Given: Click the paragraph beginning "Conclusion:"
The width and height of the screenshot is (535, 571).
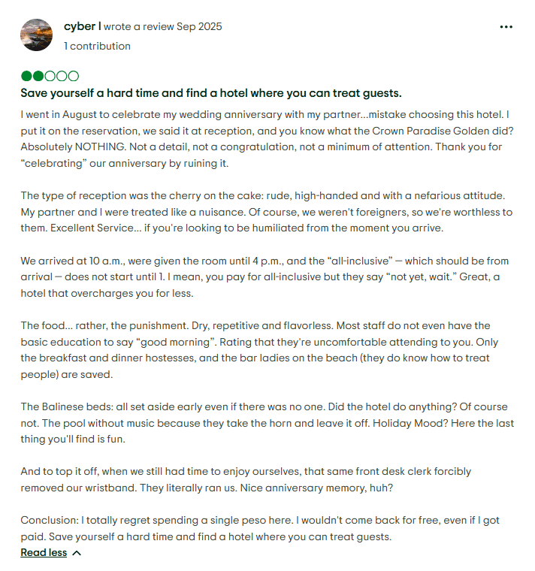Looking at the screenshot, I should 267,528.
